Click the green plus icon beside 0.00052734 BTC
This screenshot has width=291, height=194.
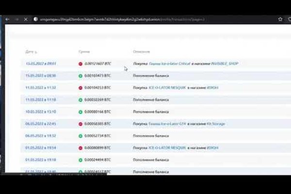tap(81, 136)
